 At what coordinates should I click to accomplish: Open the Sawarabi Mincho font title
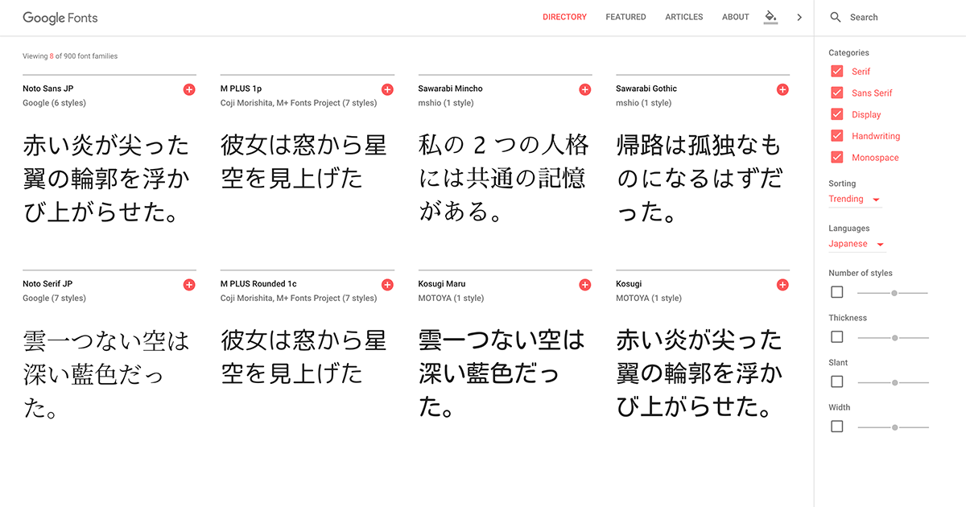[x=450, y=89]
